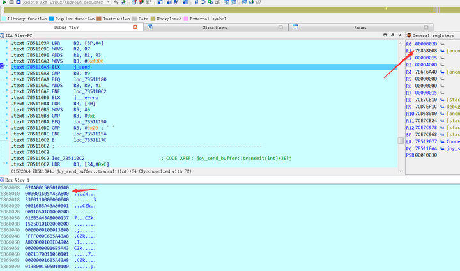Click the Regular function blue legend swatch
This screenshot has height=271, width=460.
point(52,19)
